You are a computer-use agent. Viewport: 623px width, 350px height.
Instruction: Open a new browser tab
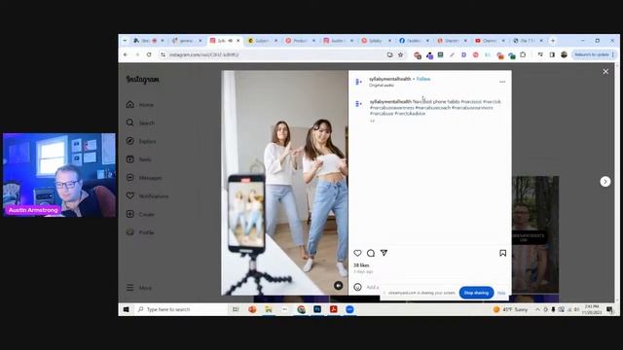click(x=553, y=41)
